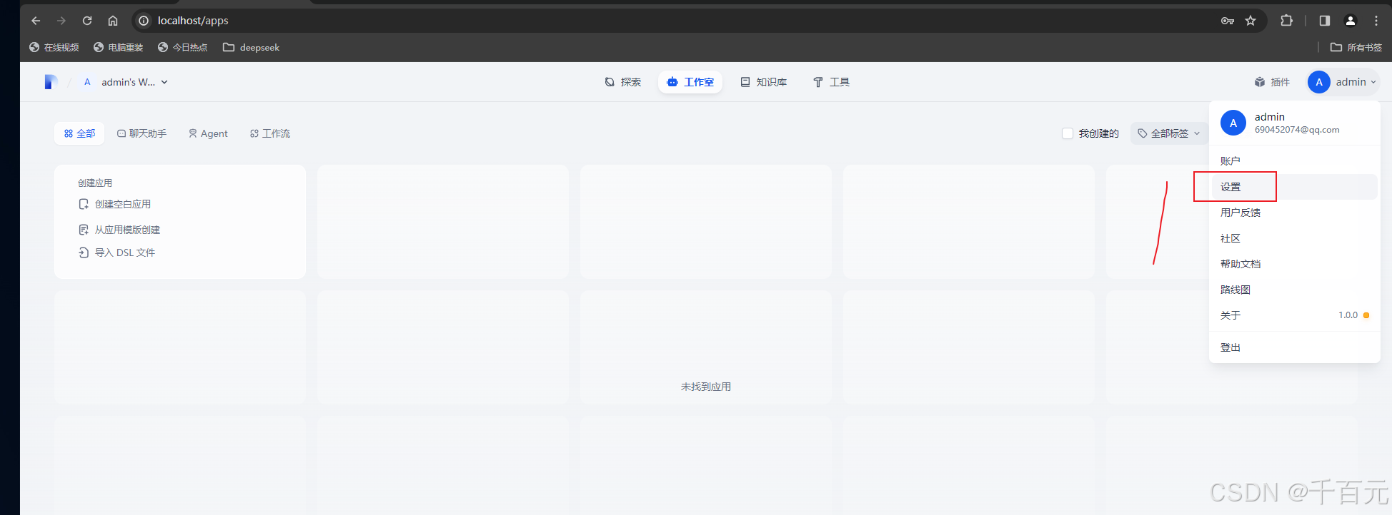The height and width of the screenshot is (515, 1392).
Task: Click the Dify logo at top left
Action: click(x=51, y=82)
